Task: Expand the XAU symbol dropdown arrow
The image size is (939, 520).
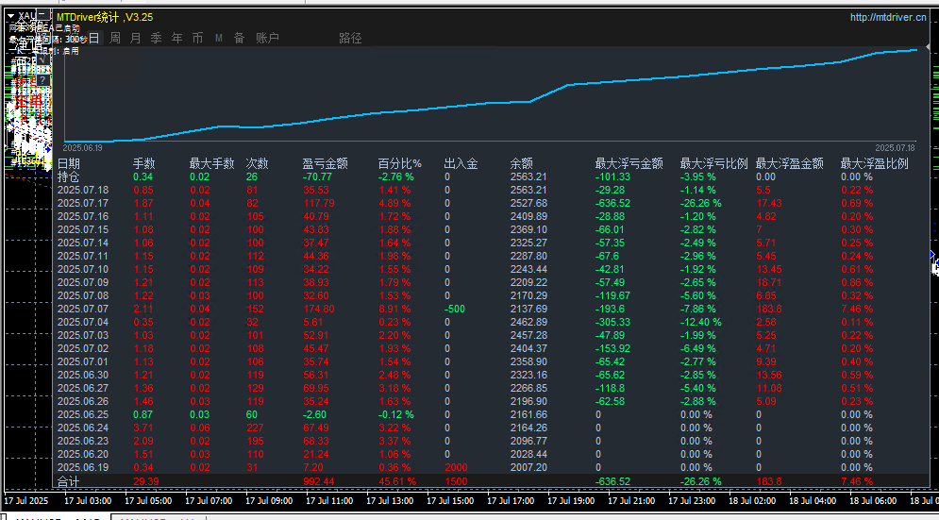Action: [x=8, y=17]
